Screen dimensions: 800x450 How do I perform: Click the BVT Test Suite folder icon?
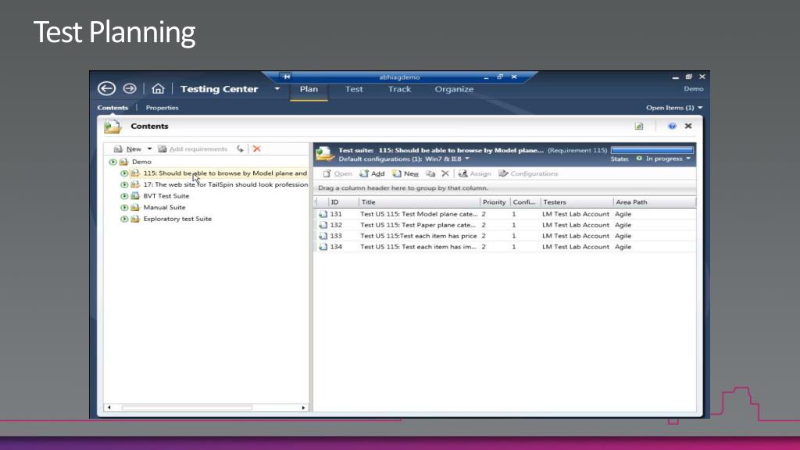click(134, 196)
